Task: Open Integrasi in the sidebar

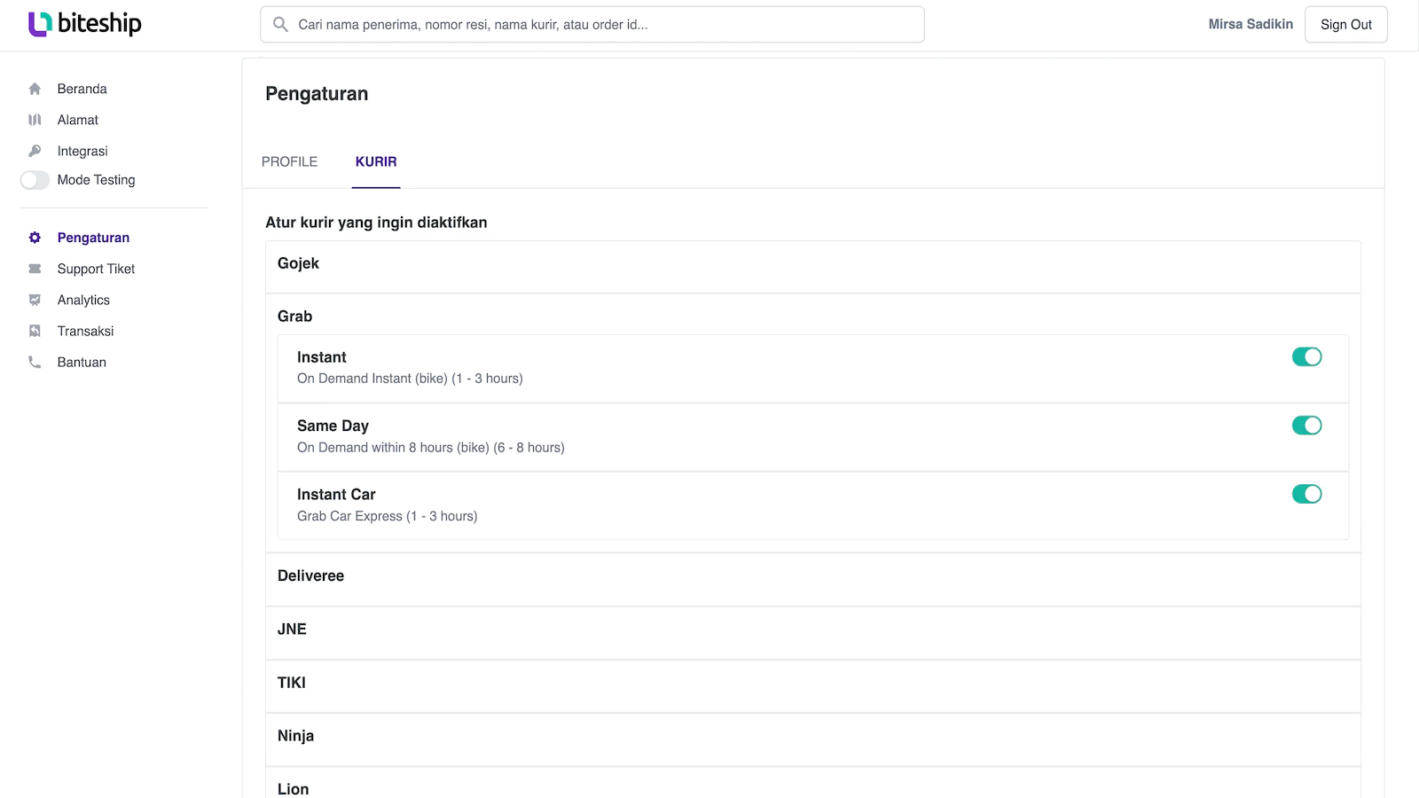Action: (x=82, y=151)
